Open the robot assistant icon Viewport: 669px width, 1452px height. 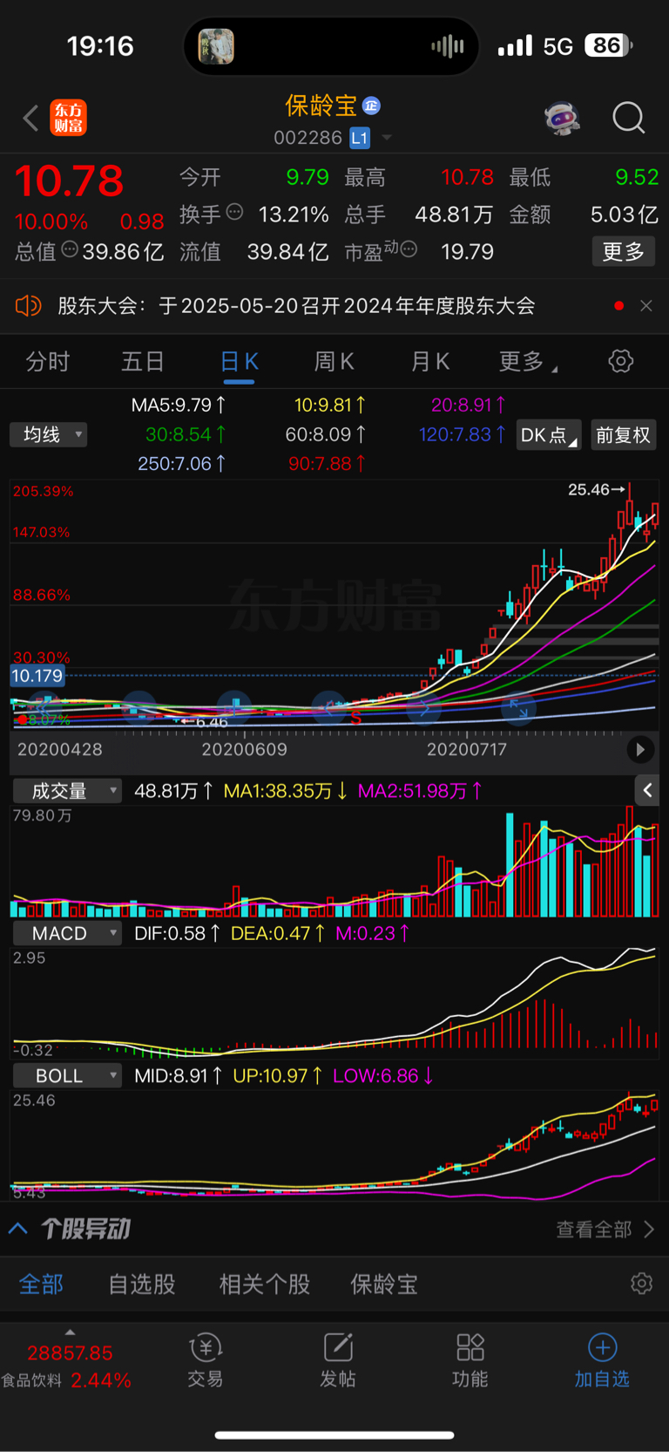tap(563, 118)
